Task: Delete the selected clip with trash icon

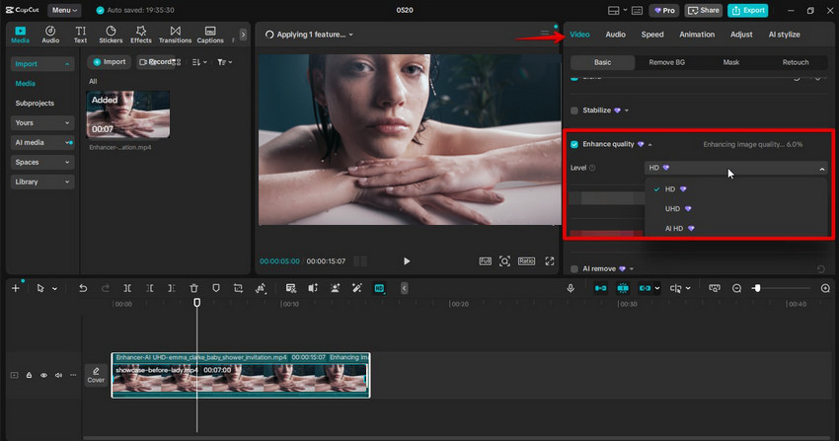Action: point(193,288)
